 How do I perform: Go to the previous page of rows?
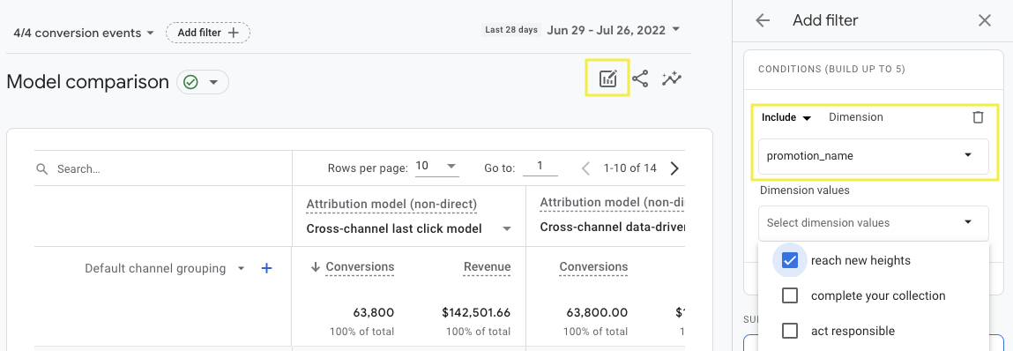(585, 168)
